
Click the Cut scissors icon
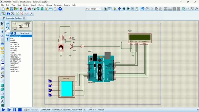coord(152,9)
